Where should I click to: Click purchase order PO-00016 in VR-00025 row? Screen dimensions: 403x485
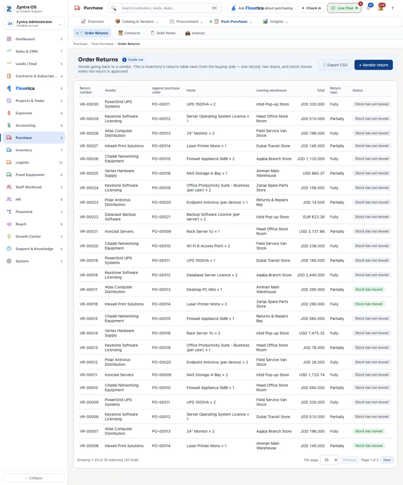tap(161, 173)
